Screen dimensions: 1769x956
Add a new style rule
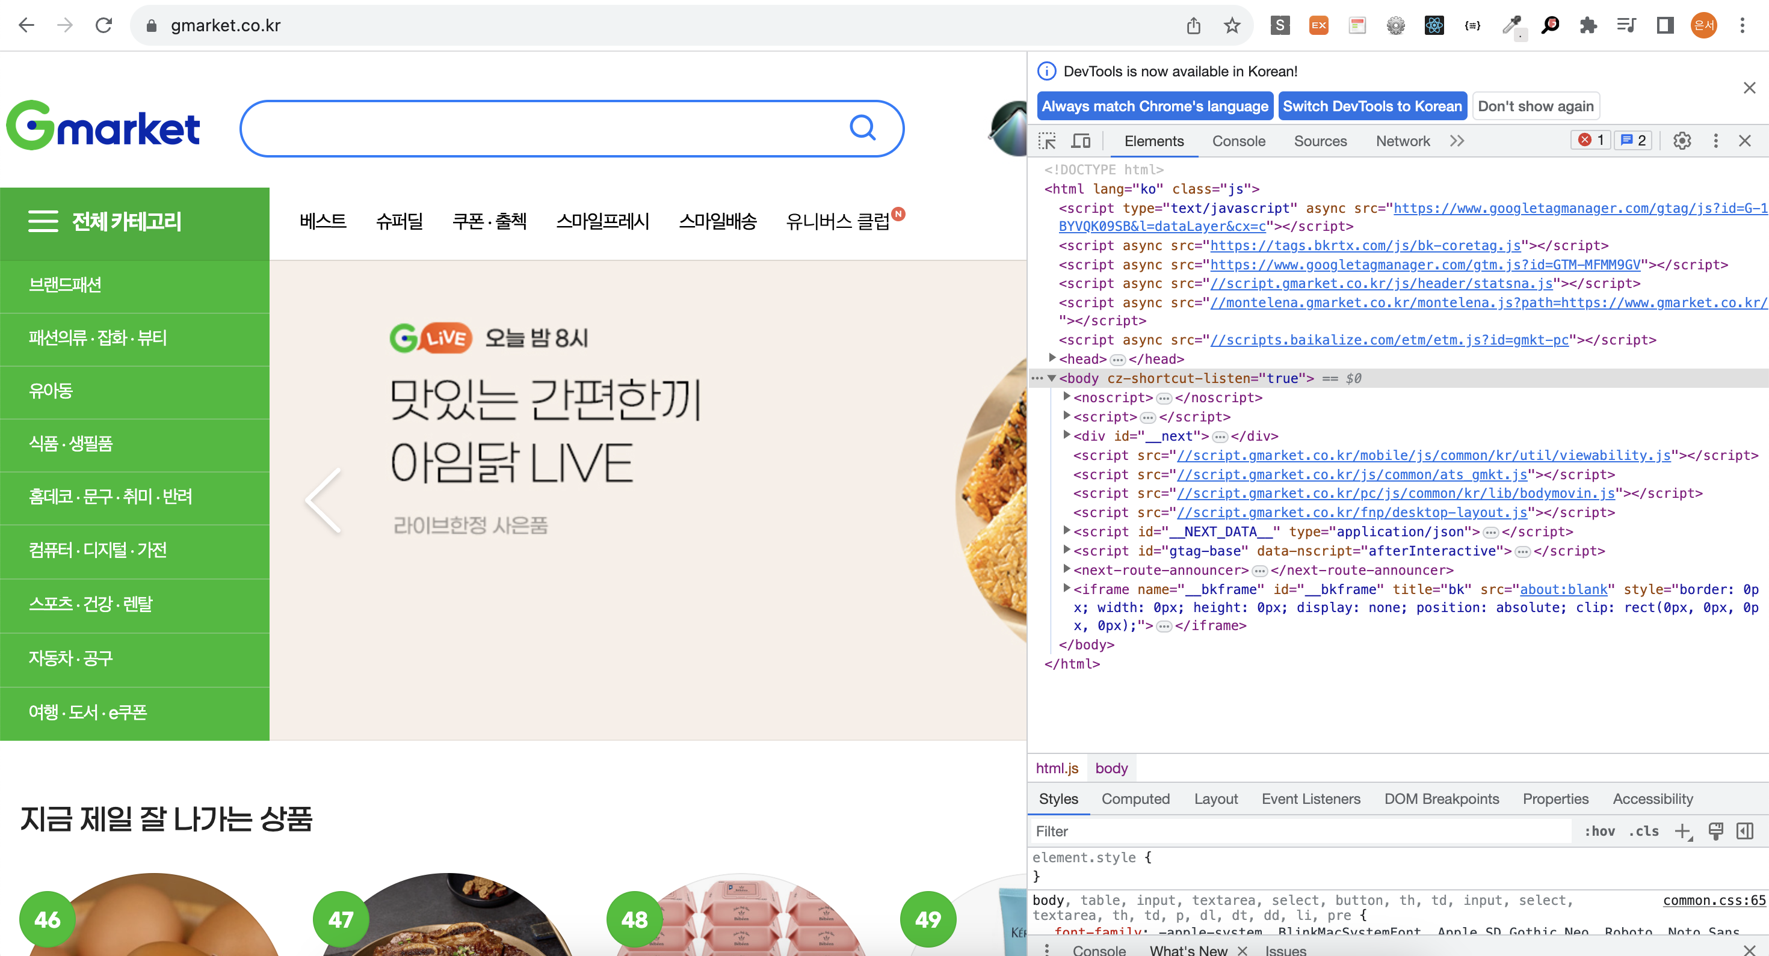[x=1682, y=831]
